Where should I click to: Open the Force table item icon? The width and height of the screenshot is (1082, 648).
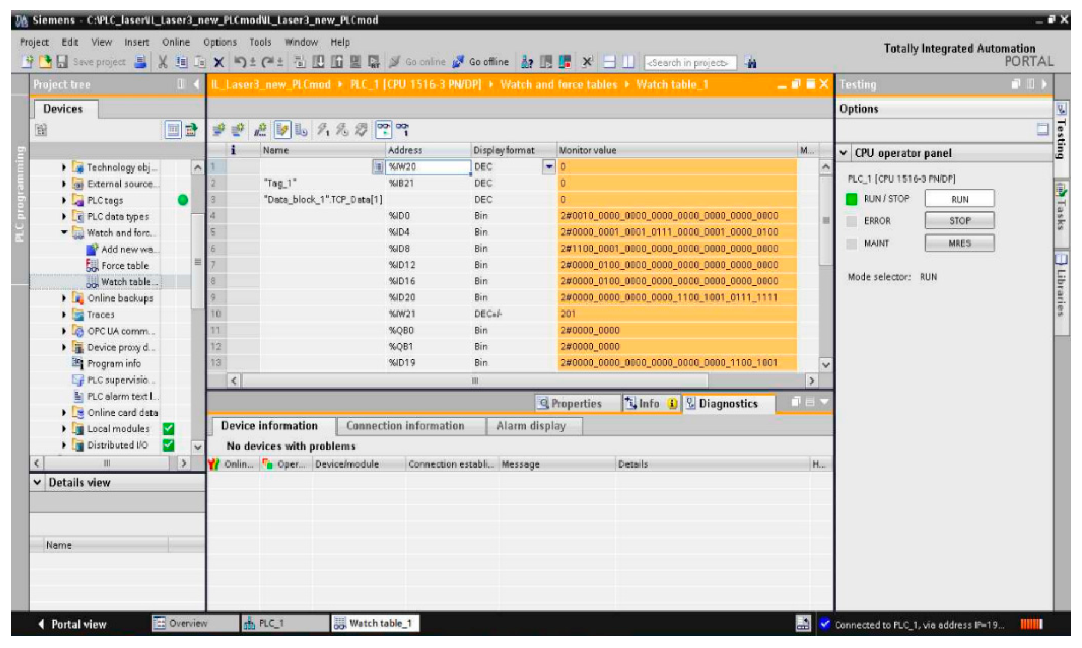[92, 265]
